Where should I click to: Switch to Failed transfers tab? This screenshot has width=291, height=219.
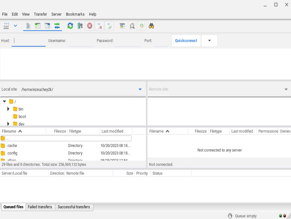coord(40,207)
